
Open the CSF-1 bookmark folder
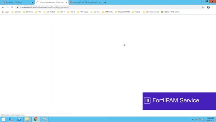[61, 12]
